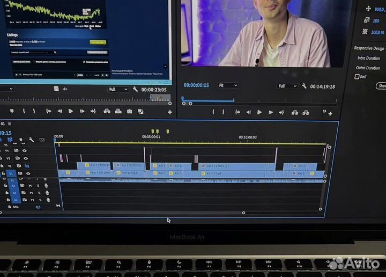
Task: Click Go to Out icon in Program monitor
Action: [x=282, y=112]
